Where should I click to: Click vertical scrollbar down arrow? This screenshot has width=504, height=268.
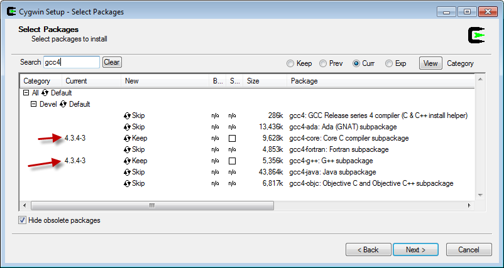click(x=480, y=195)
